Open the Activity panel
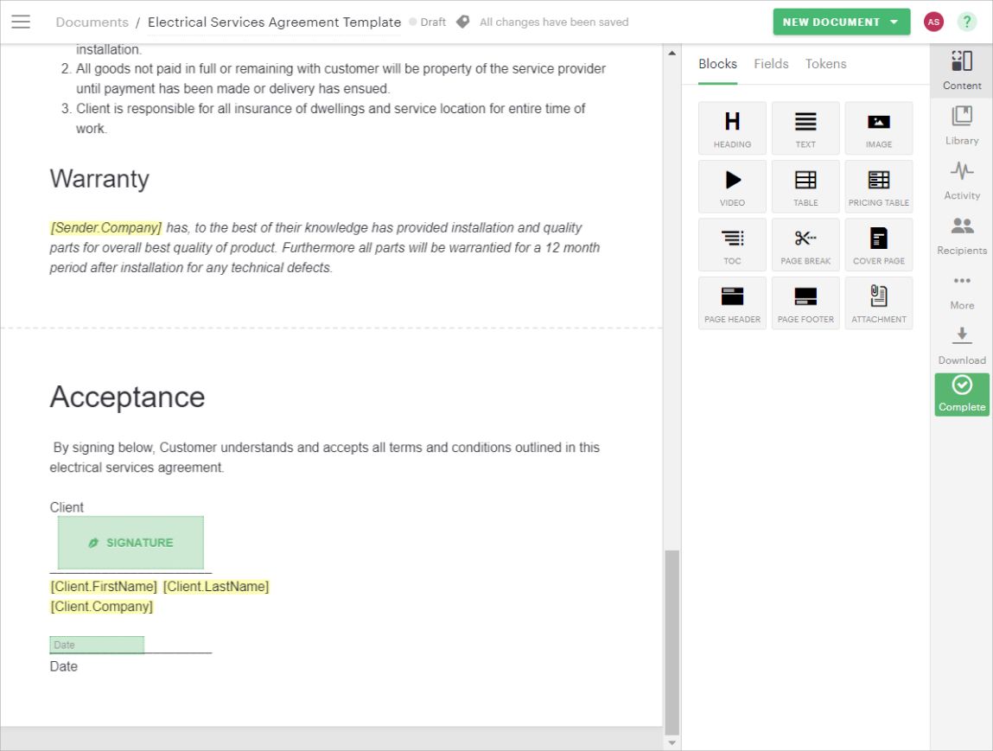 [x=961, y=179]
